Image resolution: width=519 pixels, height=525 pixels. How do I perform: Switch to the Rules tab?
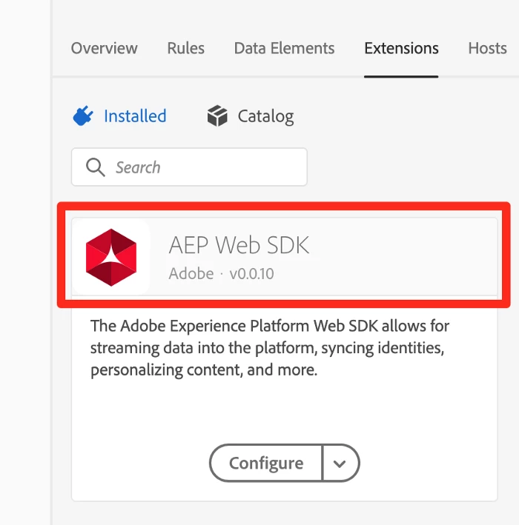click(x=186, y=48)
